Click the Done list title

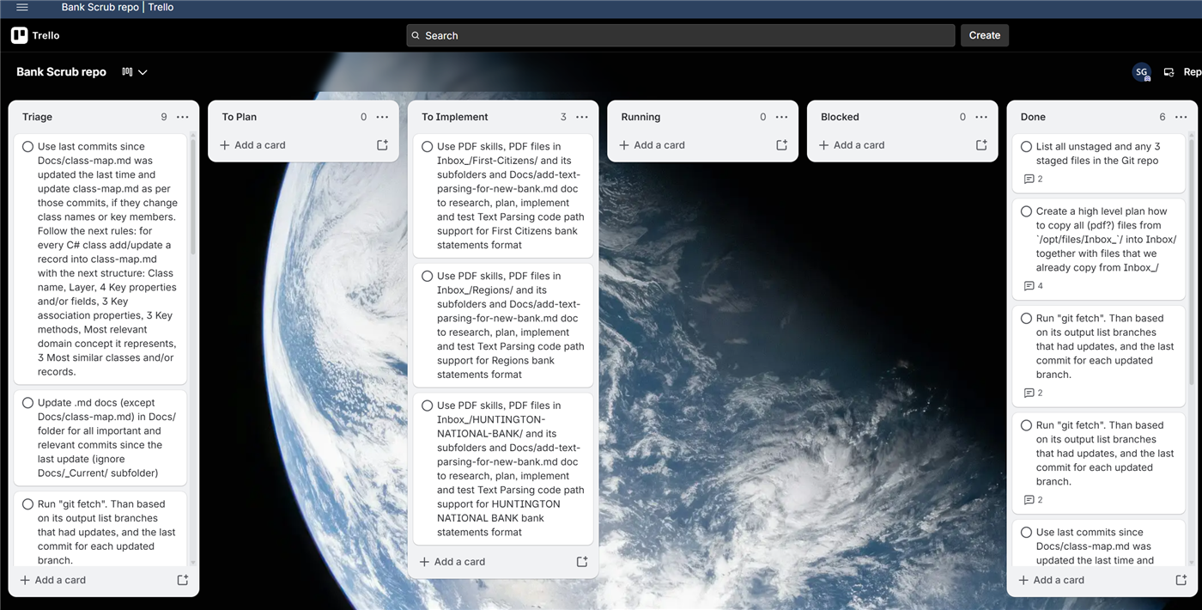click(1033, 117)
